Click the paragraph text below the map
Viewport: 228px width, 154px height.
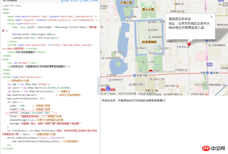(x=133, y=100)
